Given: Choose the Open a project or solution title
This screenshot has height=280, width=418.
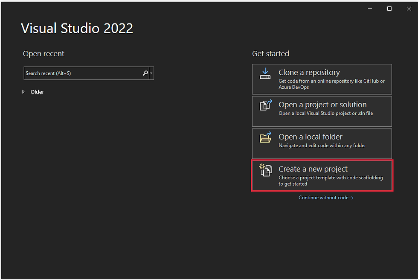Looking at the screenshot, I should [322, 105].
